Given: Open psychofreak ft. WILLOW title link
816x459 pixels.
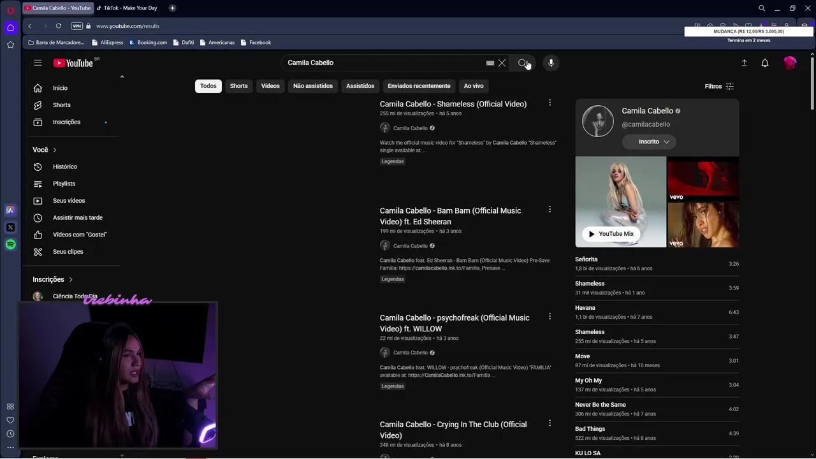Looking at the screenshot, I should click(455, 323).
